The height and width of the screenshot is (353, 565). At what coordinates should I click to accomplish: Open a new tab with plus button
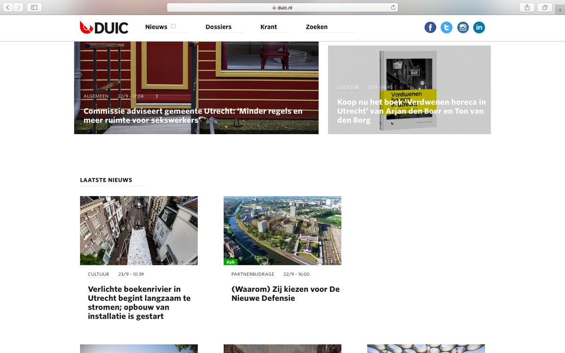(560, 9)
